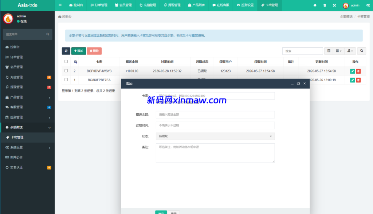Open the advanced search magnifier button
Screen dimensions: 373x214
coord(362,51)
